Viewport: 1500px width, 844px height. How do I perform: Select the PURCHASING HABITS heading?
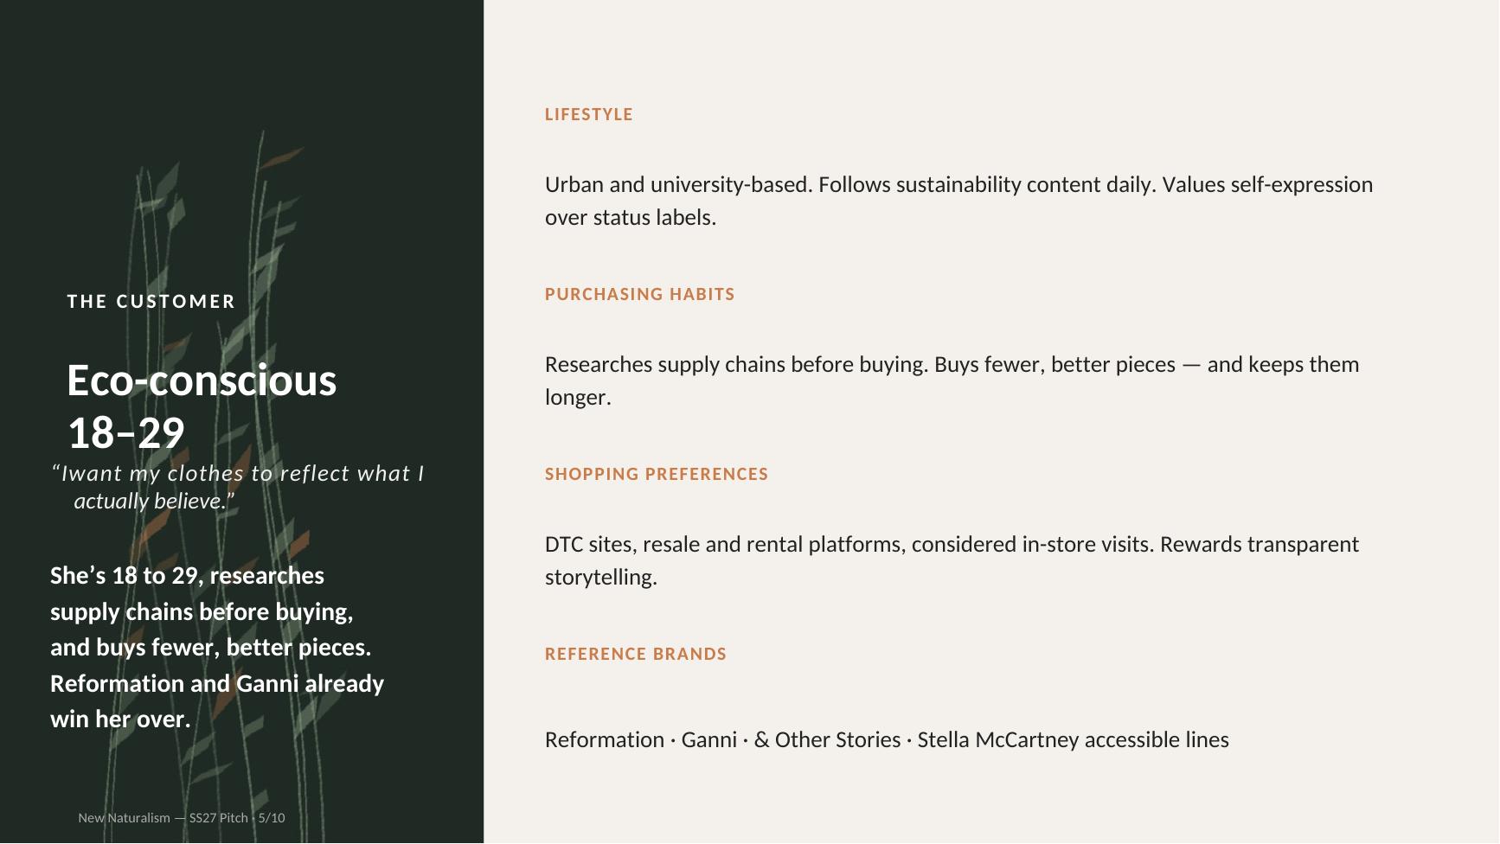[639, 294]
